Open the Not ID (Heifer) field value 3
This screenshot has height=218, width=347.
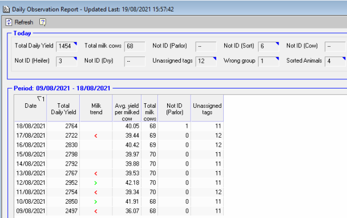[x=67, y=61]
